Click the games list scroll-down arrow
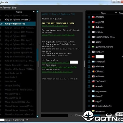 [38, 117]
